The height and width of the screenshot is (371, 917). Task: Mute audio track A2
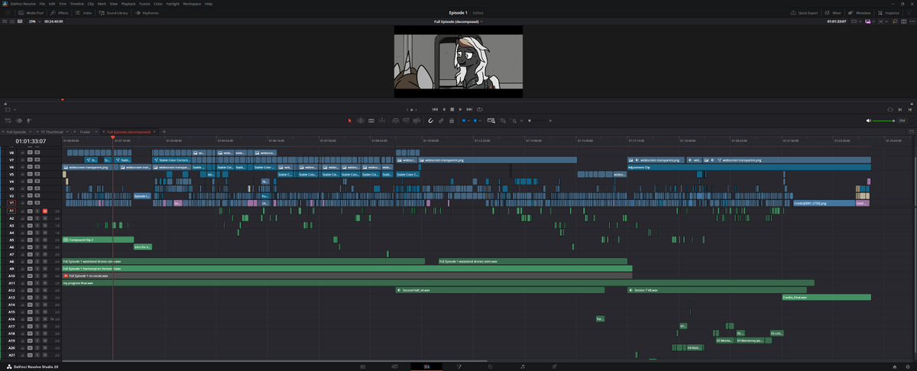click(45, 218)
